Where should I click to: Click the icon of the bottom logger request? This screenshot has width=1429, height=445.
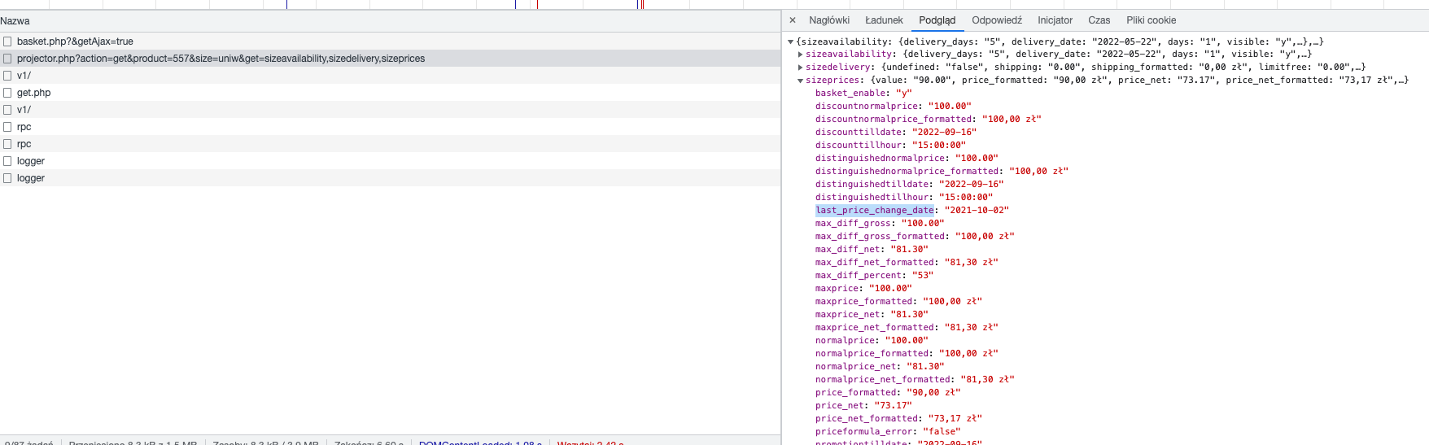pos(7,178)
